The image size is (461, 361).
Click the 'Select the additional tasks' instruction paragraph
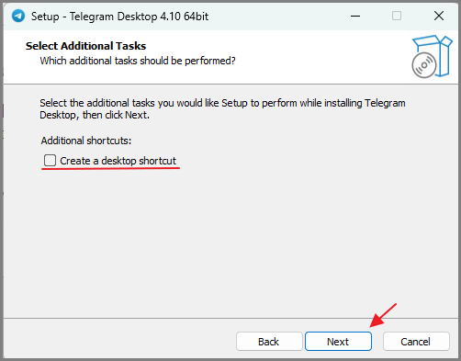coord(222,109)
